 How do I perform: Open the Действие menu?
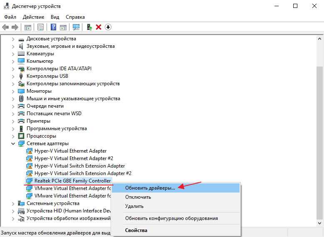pyautogui.click(x=33, y=17)
